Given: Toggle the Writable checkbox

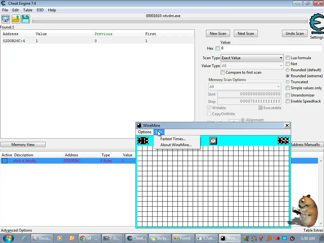Looking at the screenshot, I should click(209, 108).
